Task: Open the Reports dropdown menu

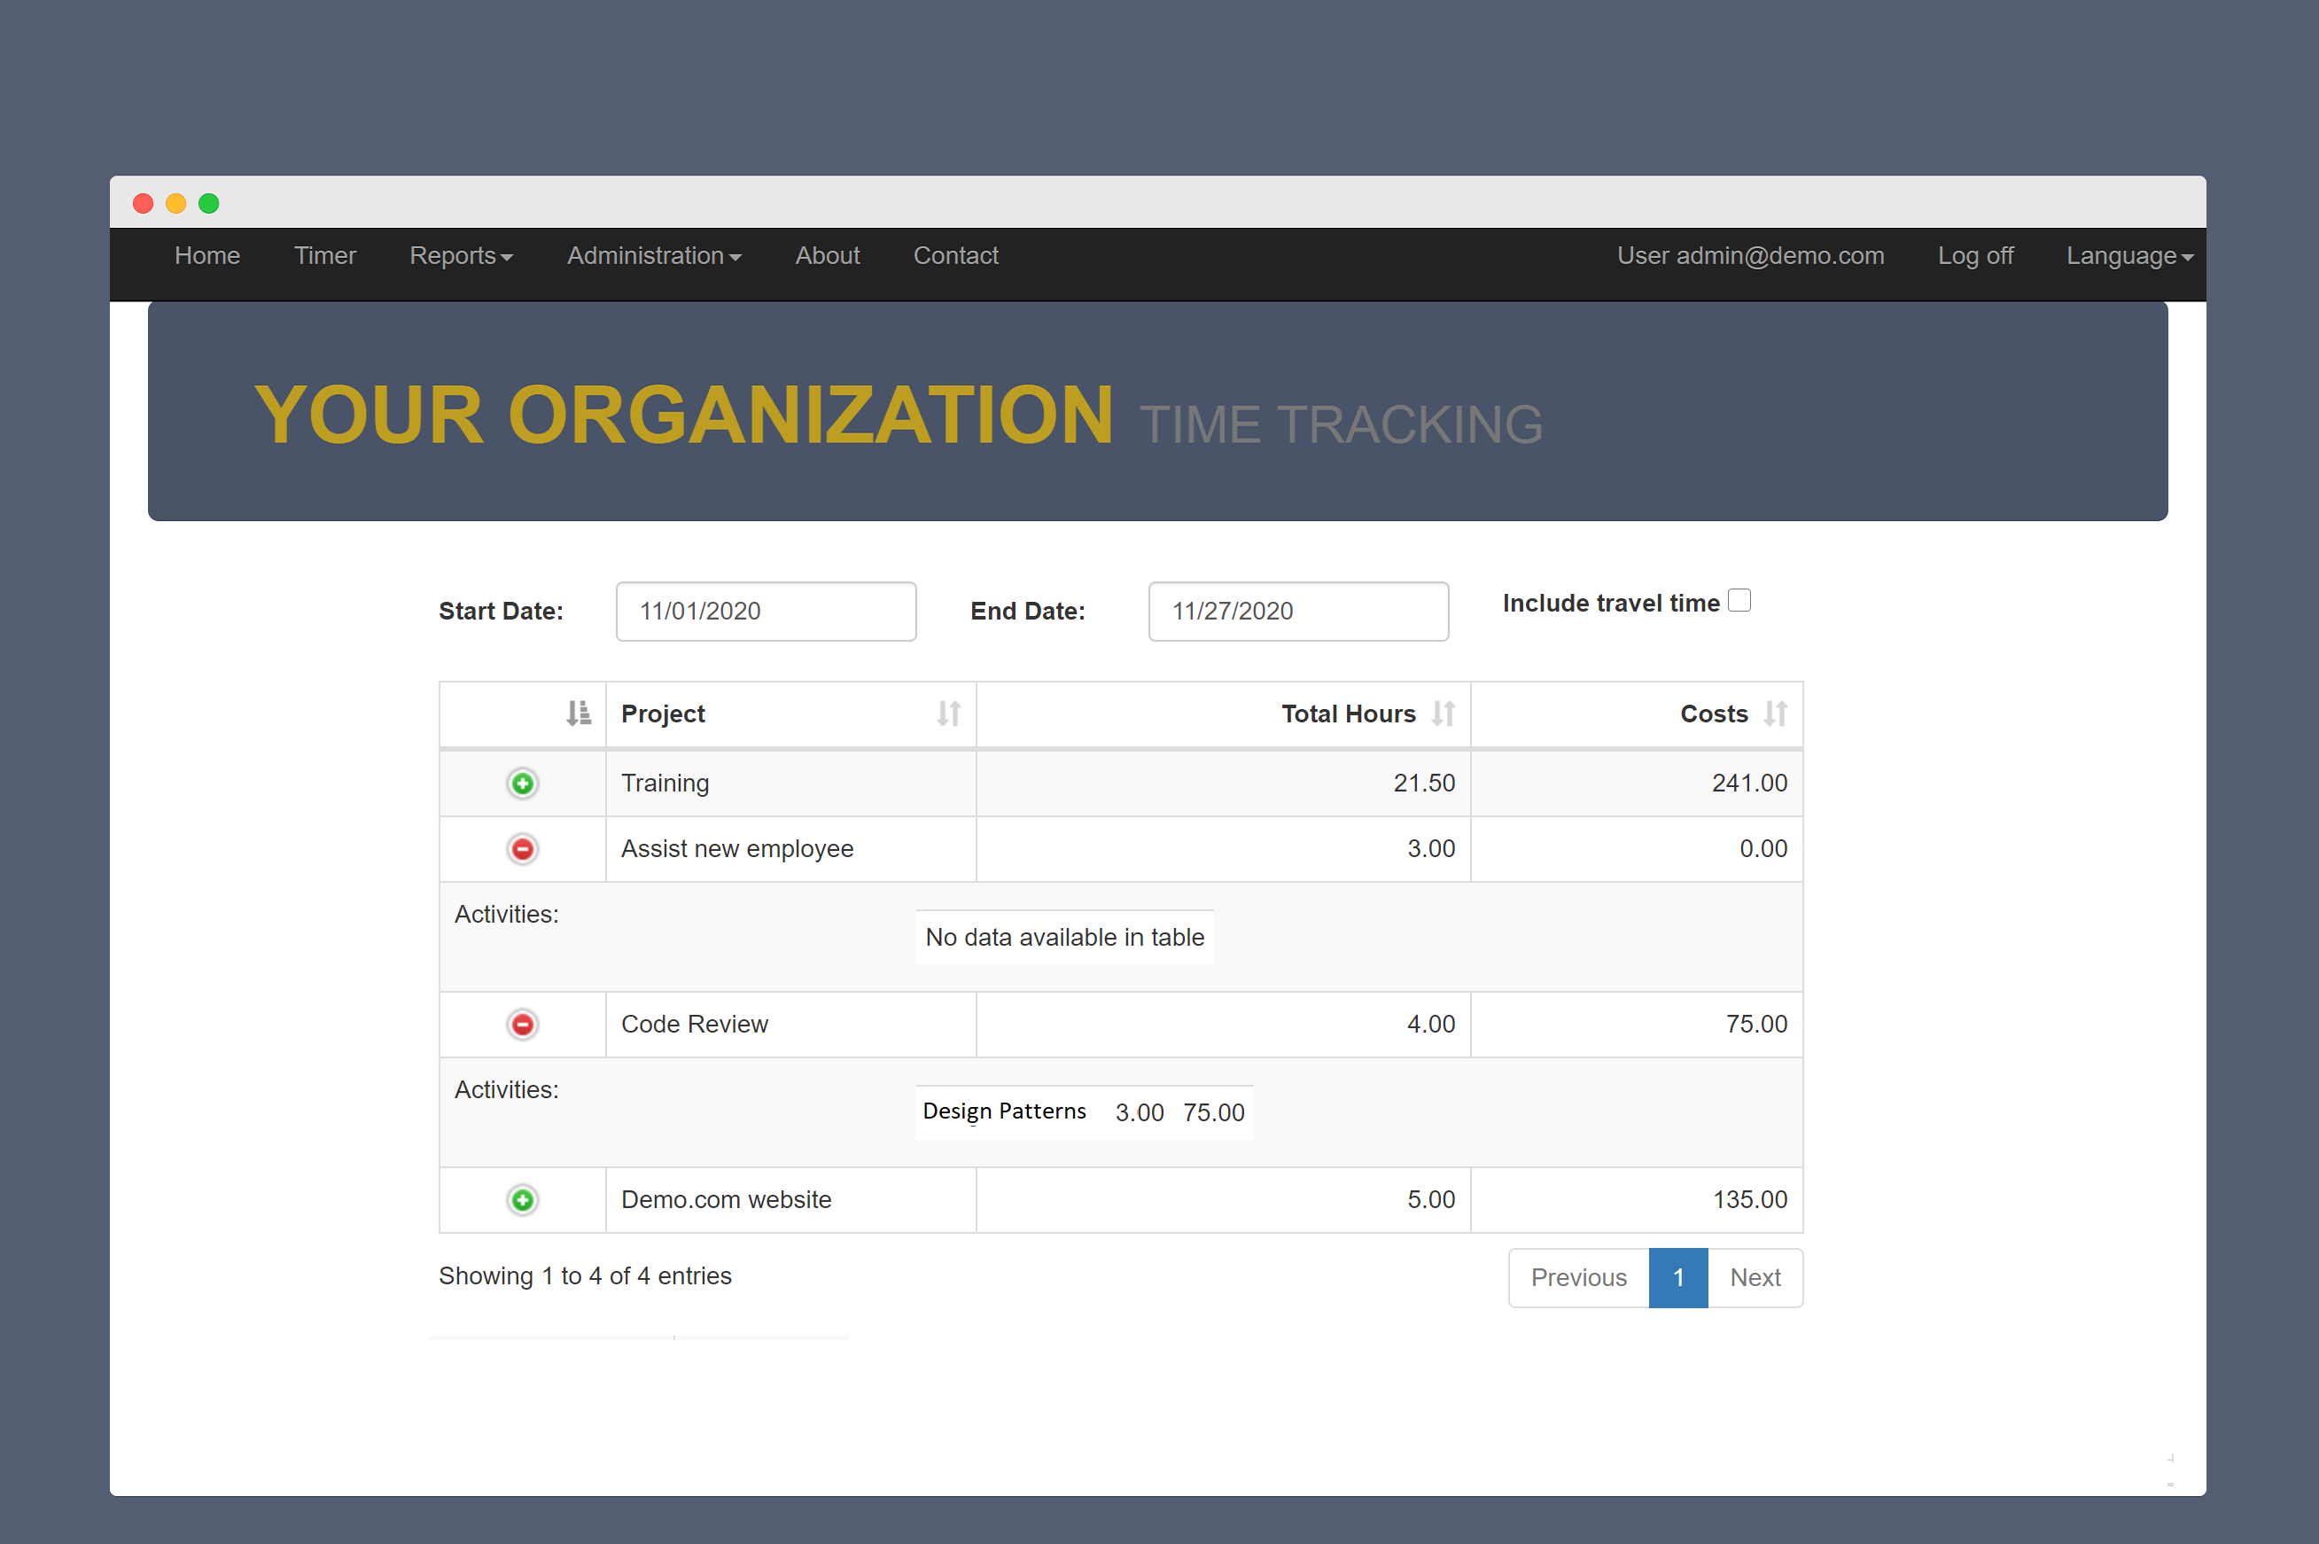Action: coord(461,256)
